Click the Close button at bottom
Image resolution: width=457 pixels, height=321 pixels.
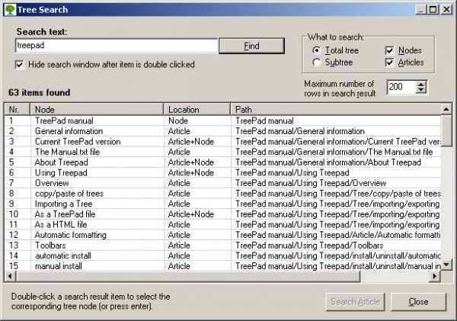418,301
